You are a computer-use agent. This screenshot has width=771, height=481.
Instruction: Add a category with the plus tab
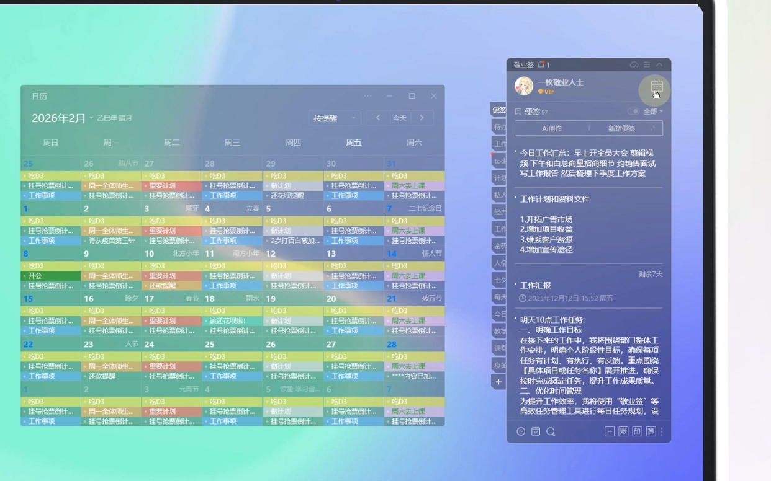click(498, 382)
